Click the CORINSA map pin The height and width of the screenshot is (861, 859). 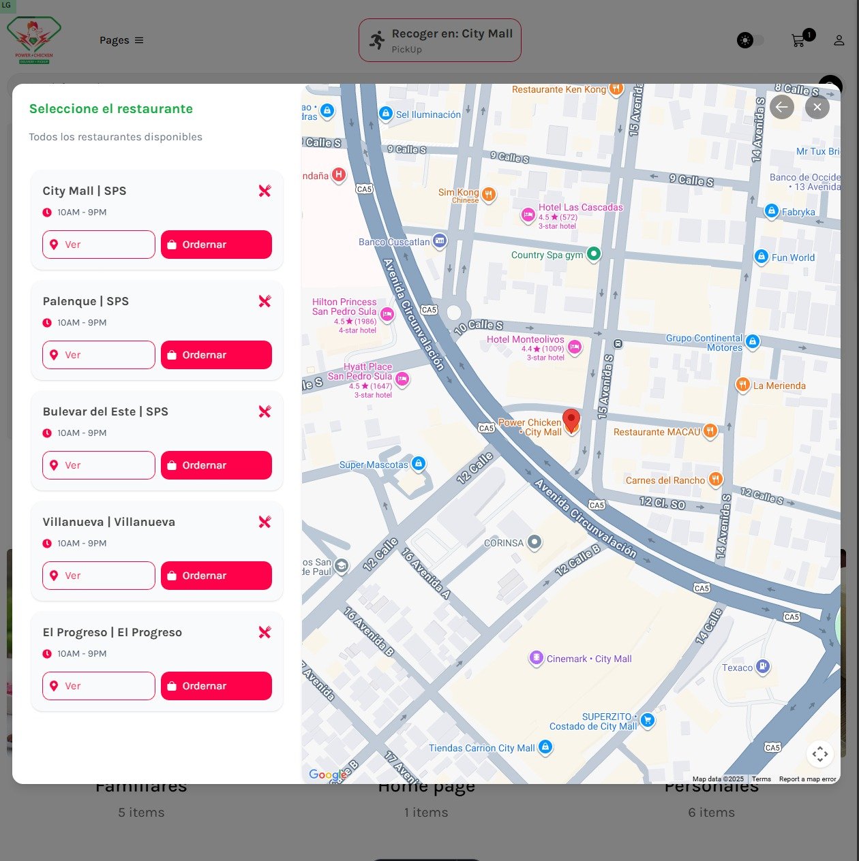point(534,542)
